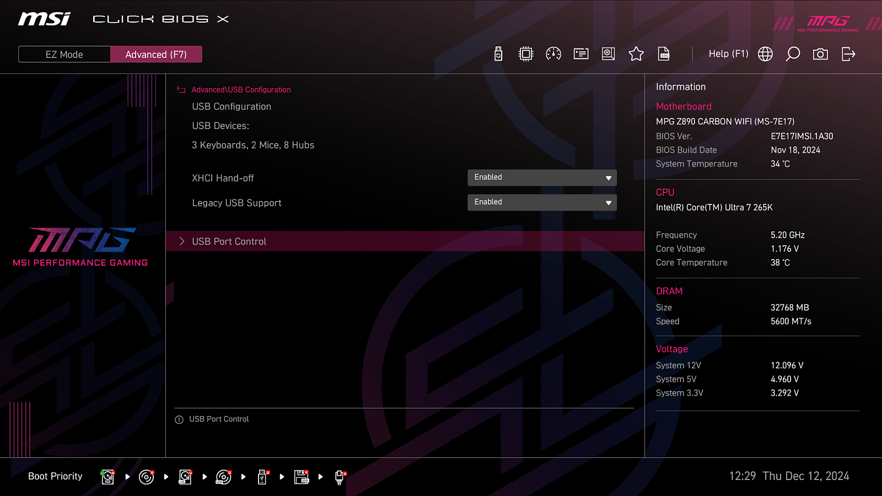Open Favorites star icon
Viewport: 882px width, 496px height.
(636, 54)
